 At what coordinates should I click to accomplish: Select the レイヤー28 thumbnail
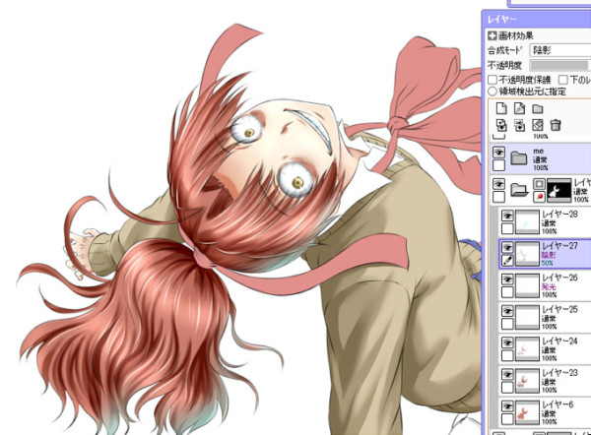click(527, 222)
